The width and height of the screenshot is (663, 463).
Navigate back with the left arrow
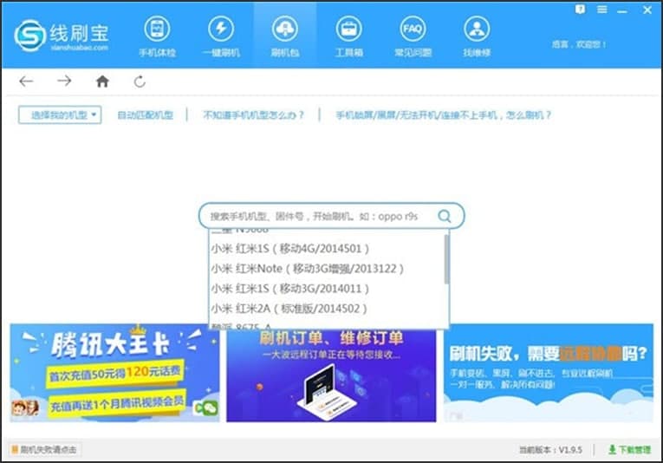pyautogui.click(x=26, y=81)
